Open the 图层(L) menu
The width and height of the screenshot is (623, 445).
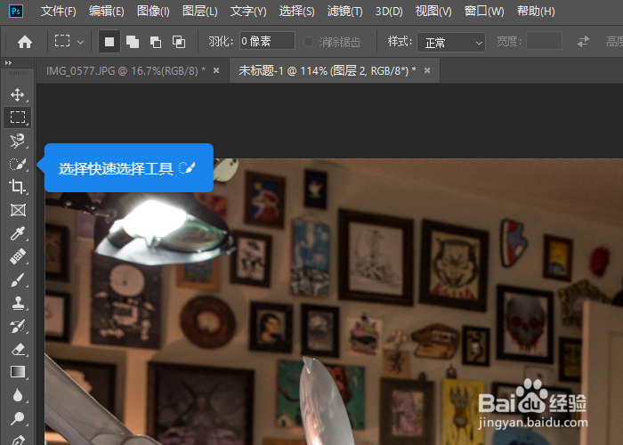click(200, 11)
